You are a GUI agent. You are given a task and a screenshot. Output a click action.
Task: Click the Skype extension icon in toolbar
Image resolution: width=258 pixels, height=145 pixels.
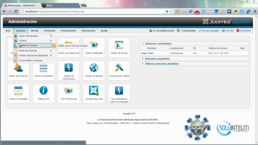(242, 11)
